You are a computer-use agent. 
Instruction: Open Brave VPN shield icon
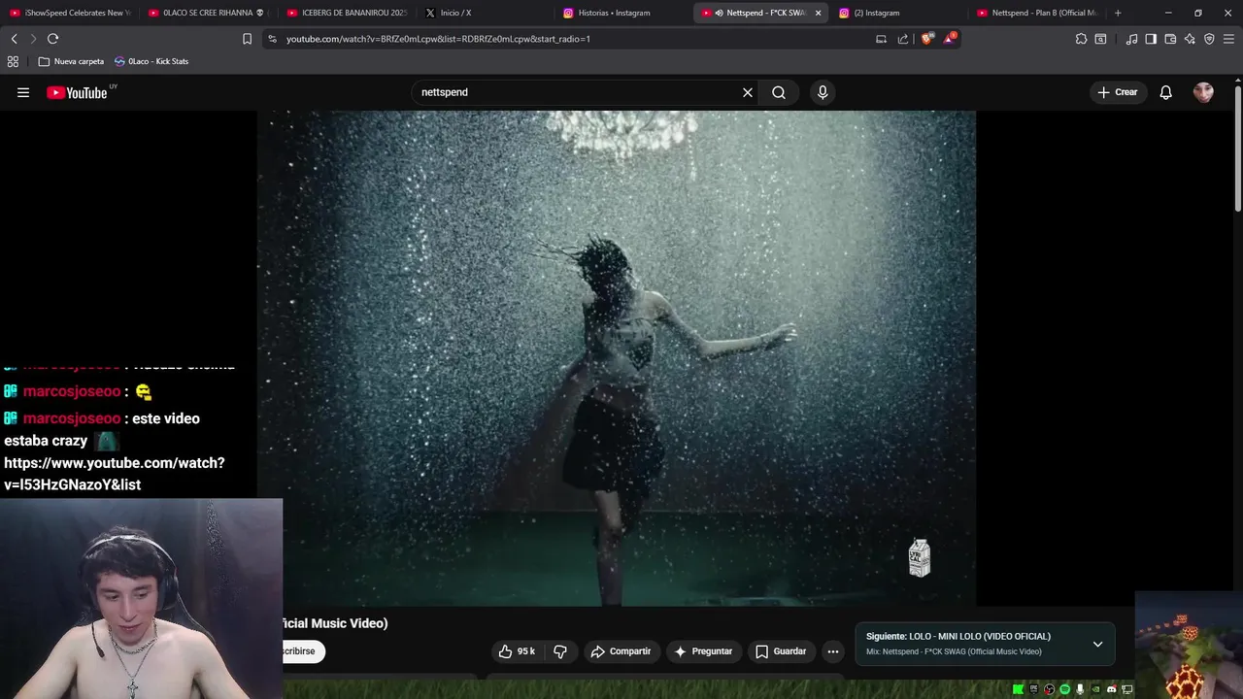[x=1209, y=39]
